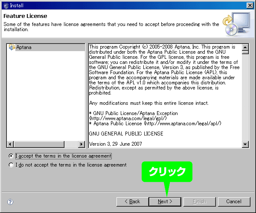The image size is (256, 213).
Task: Click the Install window title icon
Action: pos(6,6)
